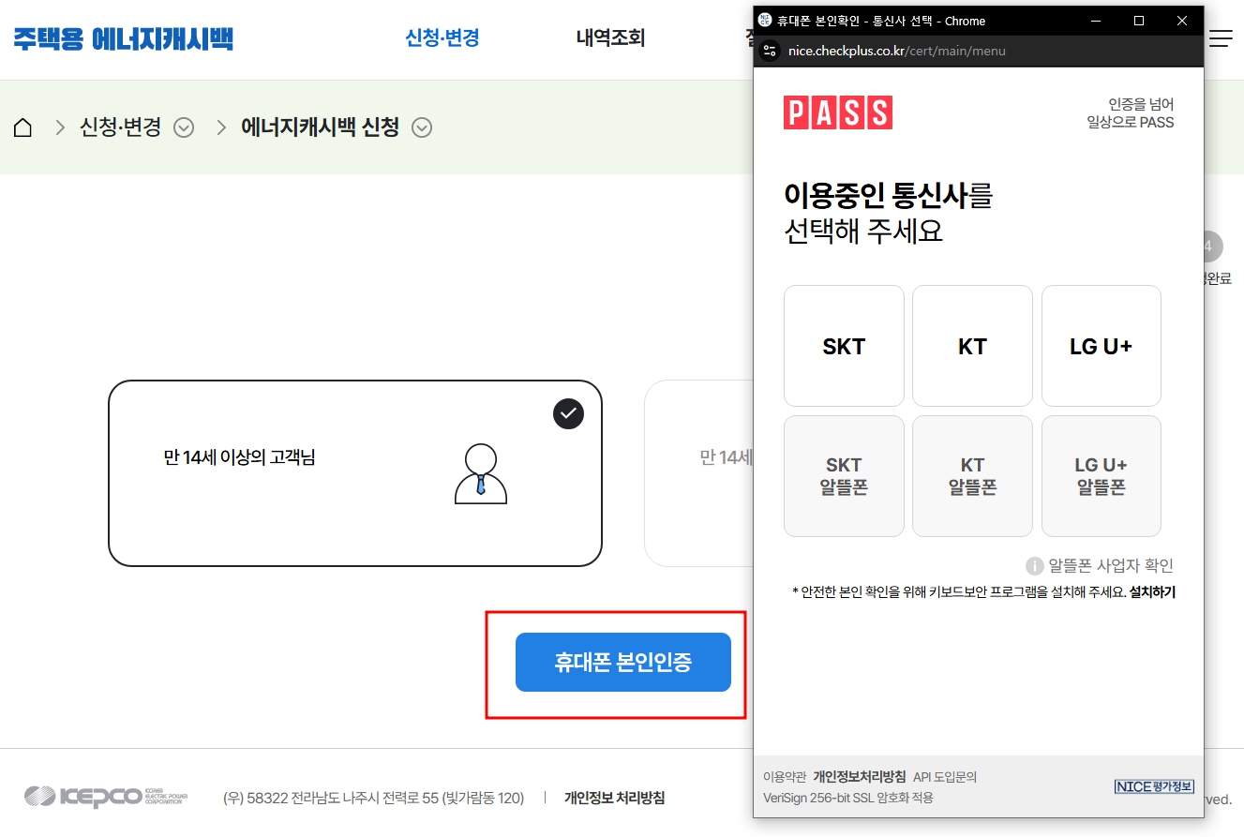Choose KT carrier

972,346
